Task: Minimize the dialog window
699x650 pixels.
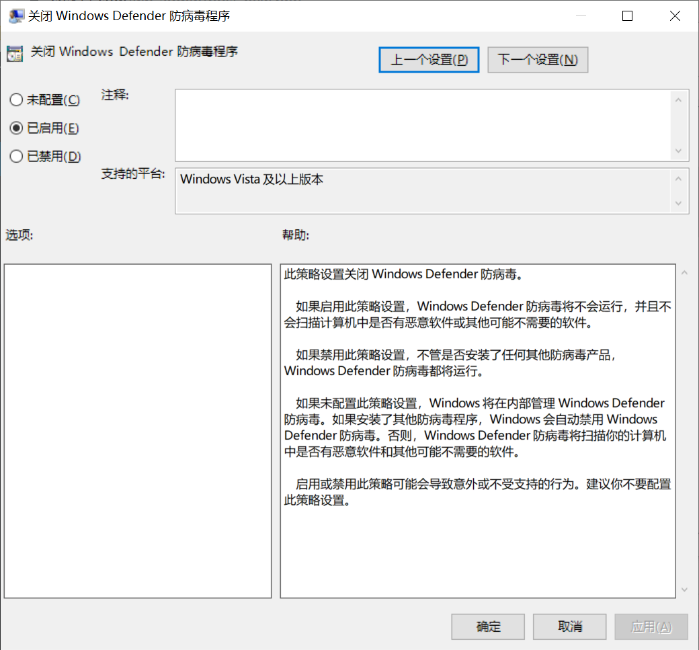Action: click(581, 16)
